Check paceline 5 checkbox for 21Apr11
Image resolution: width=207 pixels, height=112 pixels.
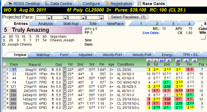pyautogui.click(x=5, y=86)
